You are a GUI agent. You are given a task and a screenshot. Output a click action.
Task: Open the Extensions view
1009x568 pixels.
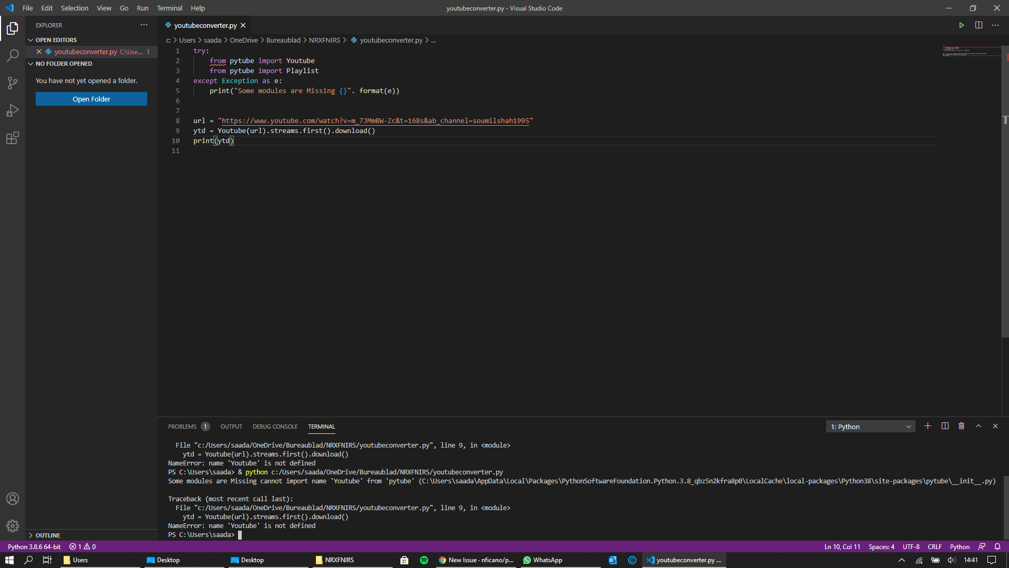pos(13,138)
